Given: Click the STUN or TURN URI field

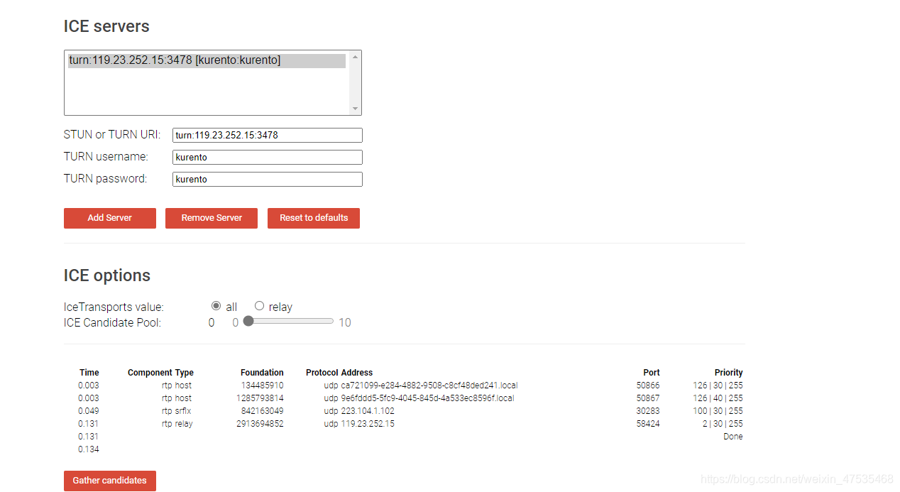Looking at the screenshot, I should point(268,135).
